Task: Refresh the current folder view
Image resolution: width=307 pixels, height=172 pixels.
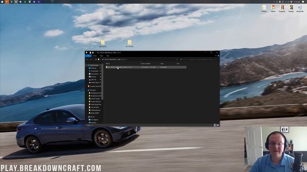Action: [x=181, y=59]
